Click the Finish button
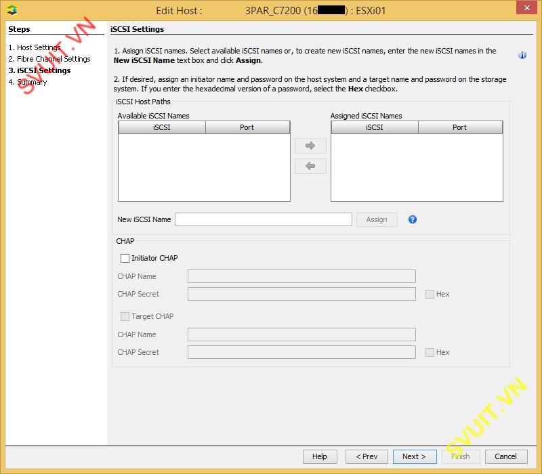This screenshot has height=474, width=542. click(x=461, y=456)
